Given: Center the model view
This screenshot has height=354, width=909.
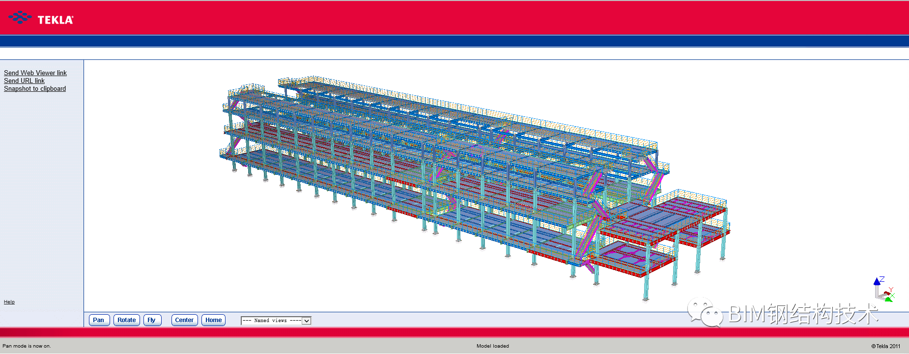Looking at the screenshot, I should click(184, 320).
